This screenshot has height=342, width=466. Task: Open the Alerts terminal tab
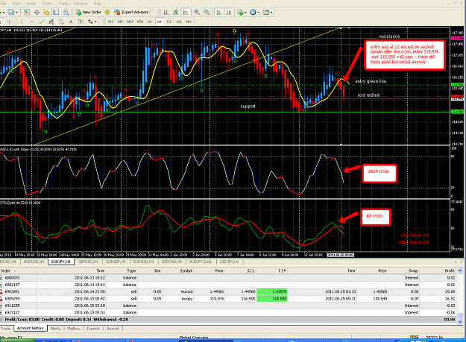pos(55,329)
